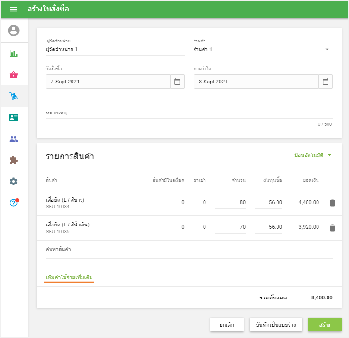Open the bar chart reports icon
Image resolution: width=349 pixels, height=338 pixels.
pyautogui.click(x=14, y=53)
